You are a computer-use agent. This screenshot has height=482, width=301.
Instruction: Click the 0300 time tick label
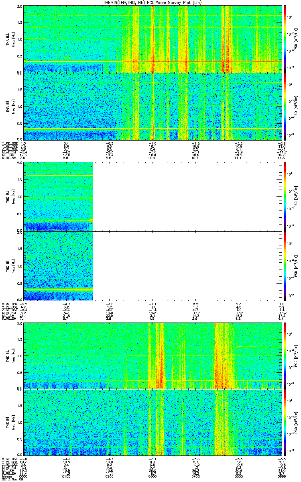(153, 476)
